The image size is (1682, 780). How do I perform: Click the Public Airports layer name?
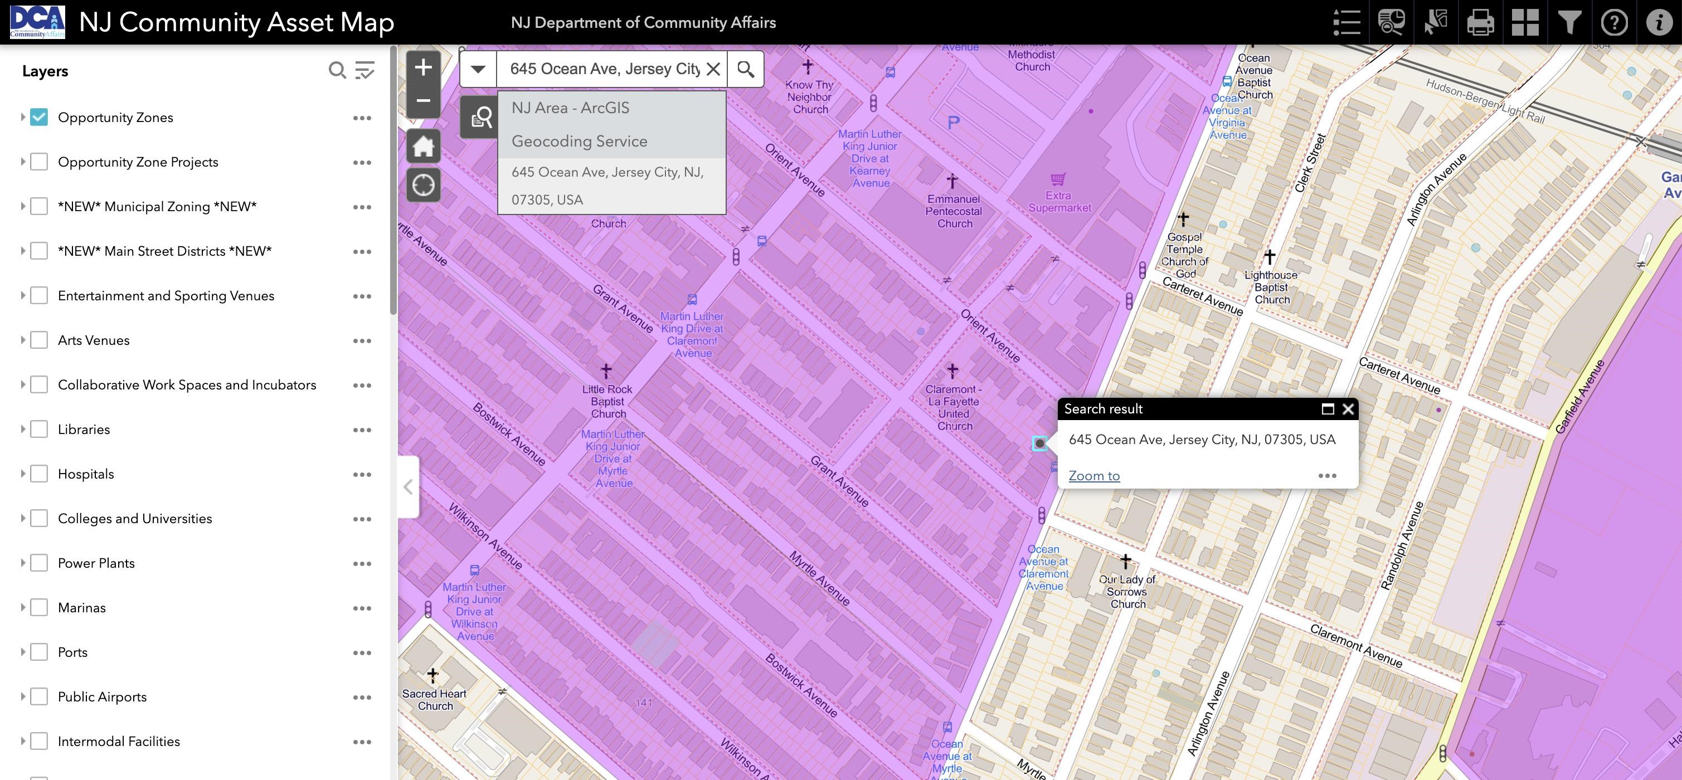pos(103,697)
